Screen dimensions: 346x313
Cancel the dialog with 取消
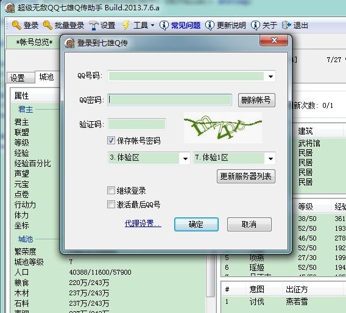click(x=249, y=224)
